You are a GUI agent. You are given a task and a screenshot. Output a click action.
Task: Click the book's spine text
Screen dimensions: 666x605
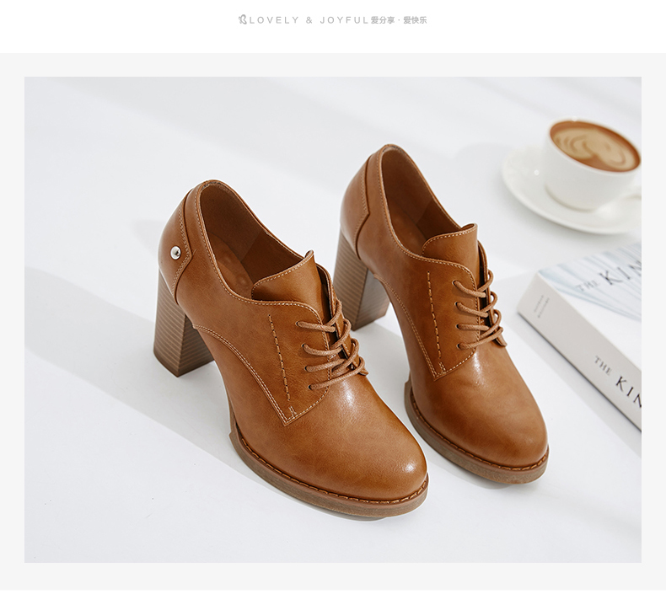(617, 376)
